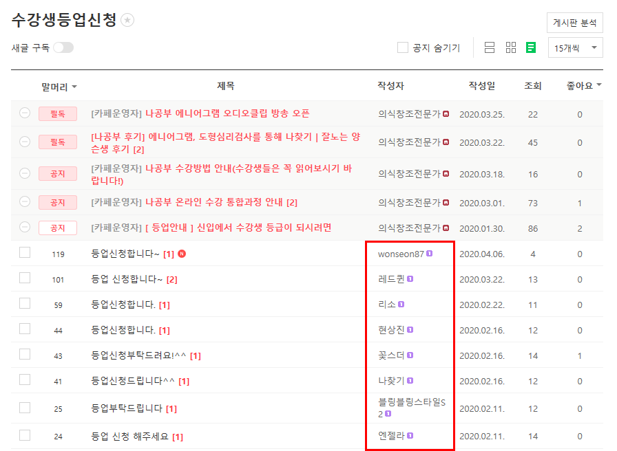Open notice 나공부 에니어그램 오디오클립 방송 오픈
This screenshot has height=451, width=617.
click(x=227, y=113)
